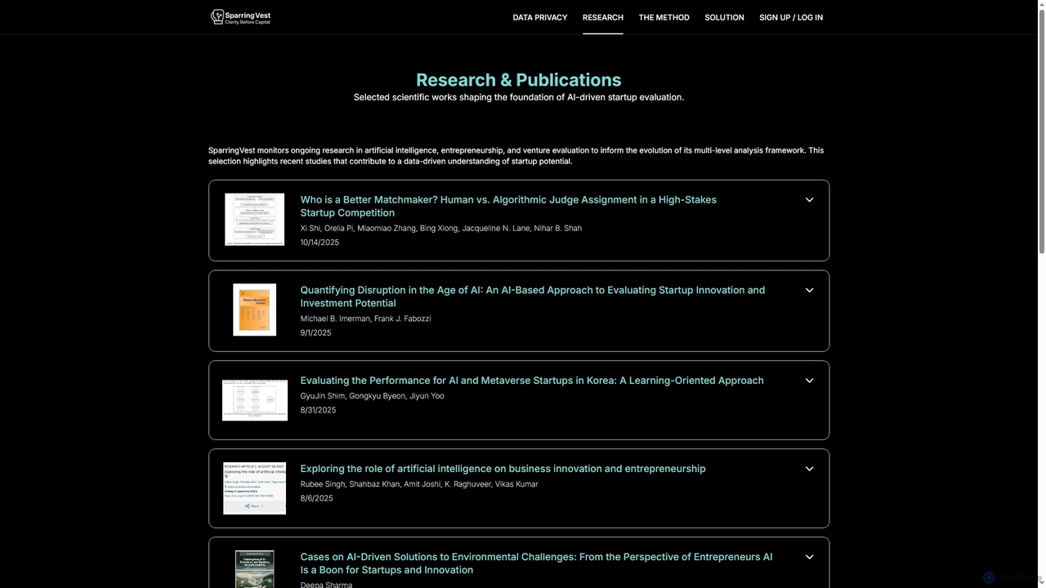The image size is (1046, 588).
Task: Click authors line starting with Xi Shi
Action: 441,229
